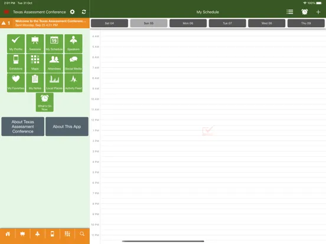Viewport: 326px width, 244px height.
Task: Open the Speakers tile
Action: tap(73, 44)
